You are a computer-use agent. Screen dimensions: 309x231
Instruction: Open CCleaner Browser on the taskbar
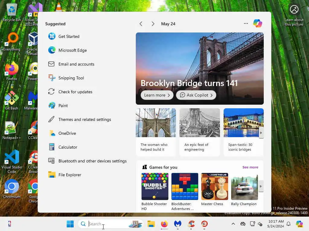[204, 224]
